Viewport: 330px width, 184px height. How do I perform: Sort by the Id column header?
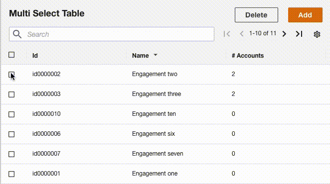click(x=35, y=56)
